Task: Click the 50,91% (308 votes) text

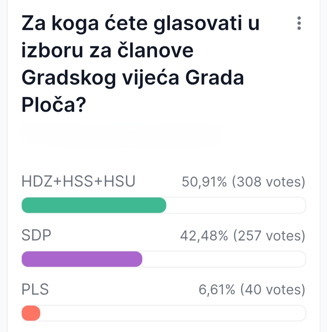Action: [x=243, y=182]
